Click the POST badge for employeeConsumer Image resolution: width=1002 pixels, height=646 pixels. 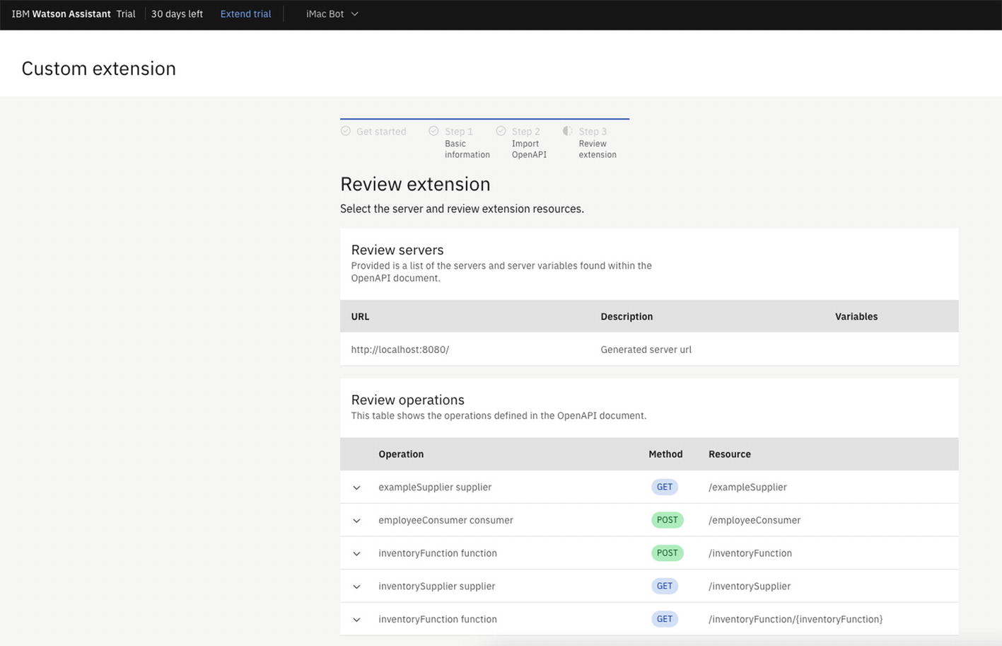click(667, 520)
